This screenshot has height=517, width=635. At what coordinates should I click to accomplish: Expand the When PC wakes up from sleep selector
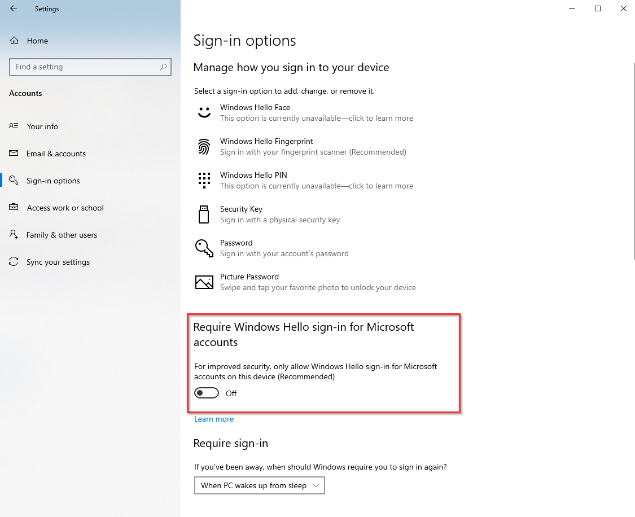click(259, 485)
